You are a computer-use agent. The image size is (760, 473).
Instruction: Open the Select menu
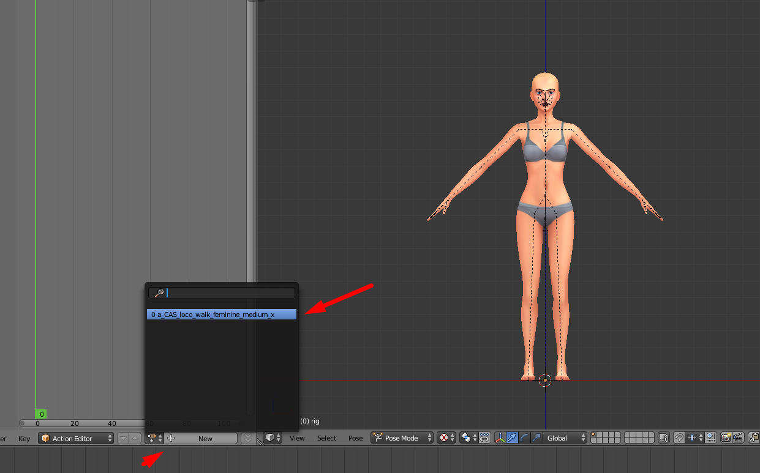(326, 438)
